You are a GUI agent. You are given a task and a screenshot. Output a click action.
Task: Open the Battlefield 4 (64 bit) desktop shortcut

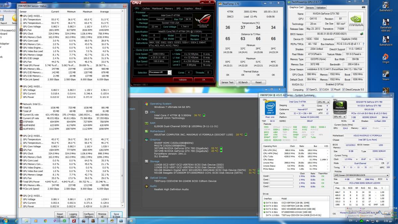point(386,25)
